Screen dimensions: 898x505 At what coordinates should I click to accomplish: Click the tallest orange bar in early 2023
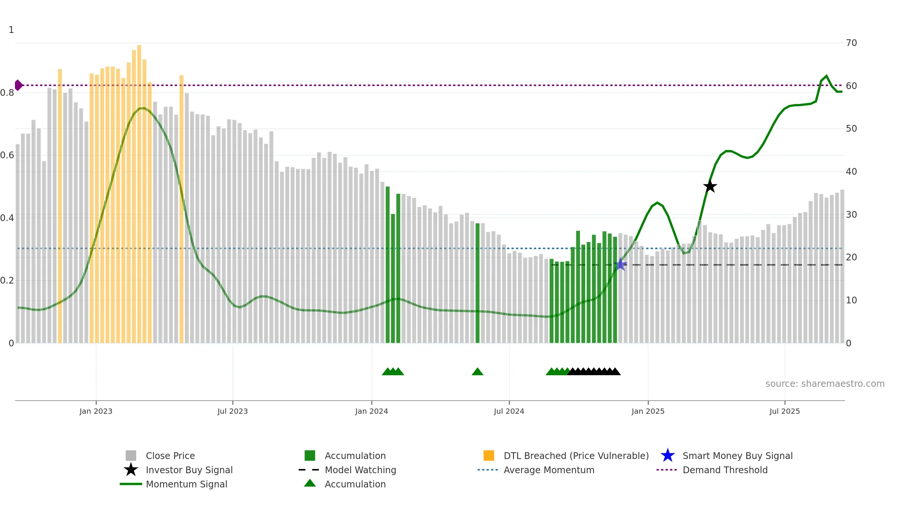tap(139, 194)
